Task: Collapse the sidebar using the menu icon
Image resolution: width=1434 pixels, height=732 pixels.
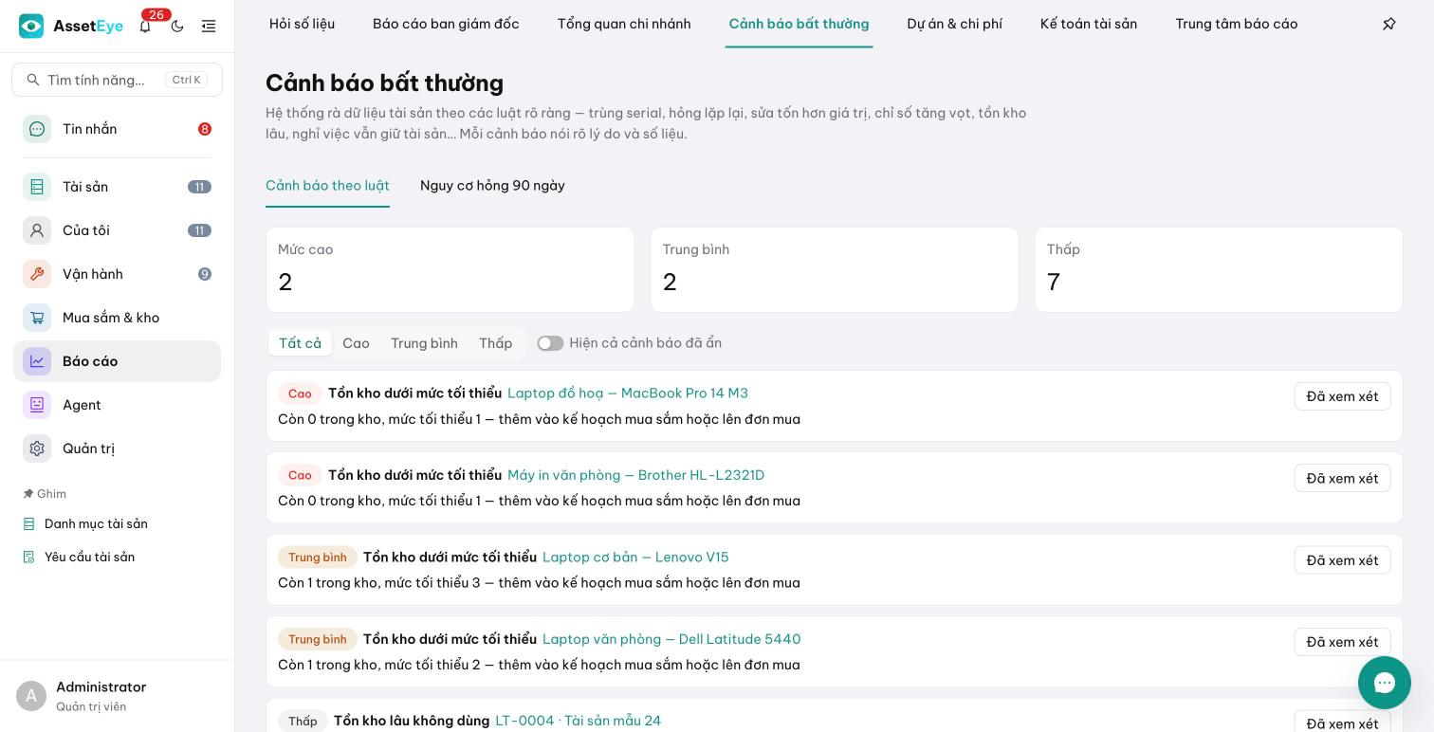Action: pyautogui.click(x=209, y=27)
